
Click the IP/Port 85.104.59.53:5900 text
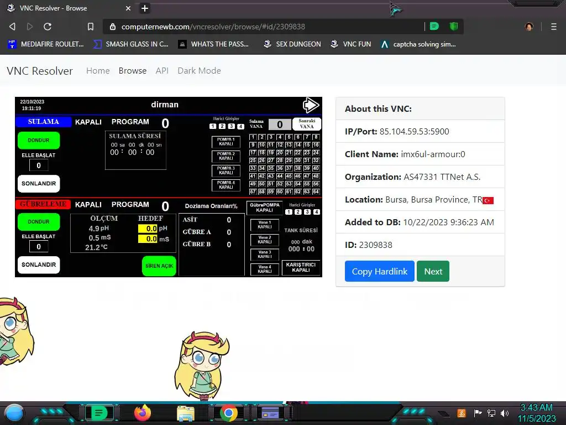tap(414, 132)
